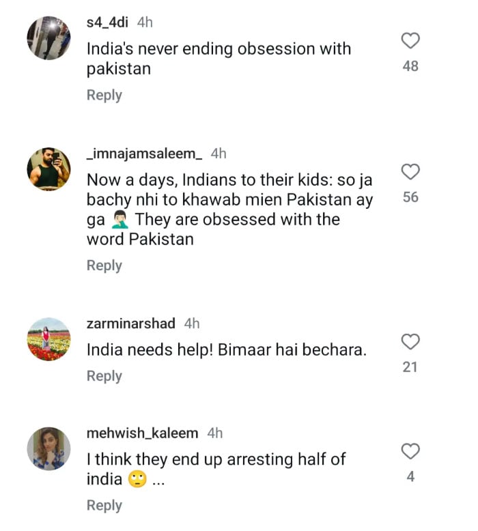Open username mehwish_kaleem profile link
This screenshot has width=478, height=531.
(143, 433)
